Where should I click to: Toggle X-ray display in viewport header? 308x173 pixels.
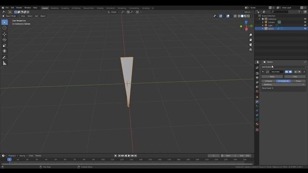pyautogui.click(x=235, y=16)
